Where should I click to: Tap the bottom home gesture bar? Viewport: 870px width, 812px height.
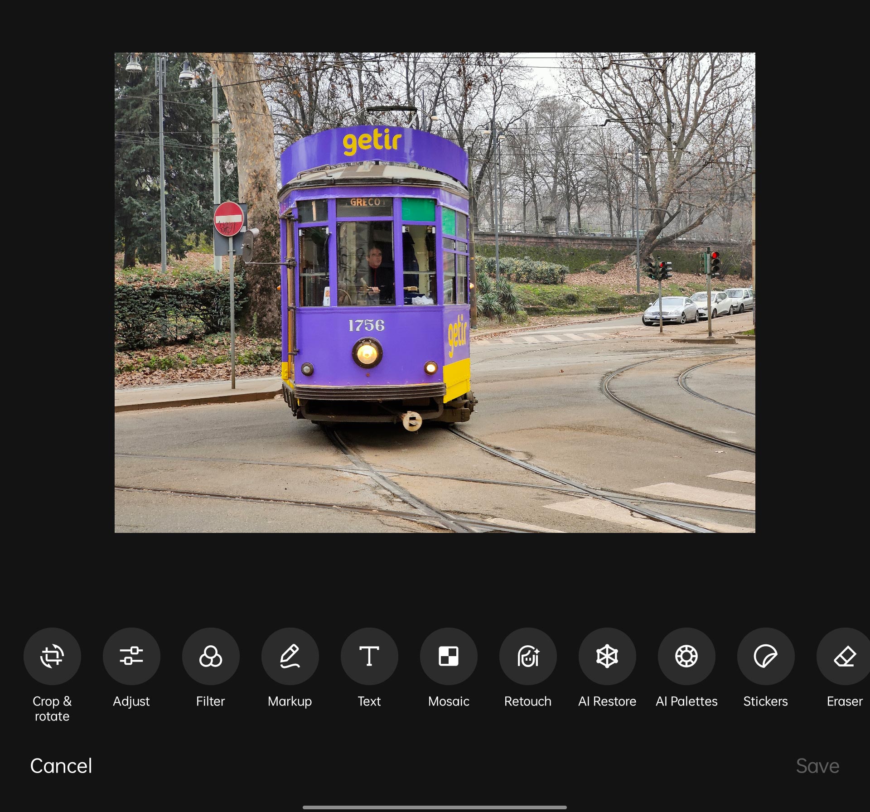point(435,807)
